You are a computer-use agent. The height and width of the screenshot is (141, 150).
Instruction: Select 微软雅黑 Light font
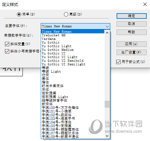73,97
